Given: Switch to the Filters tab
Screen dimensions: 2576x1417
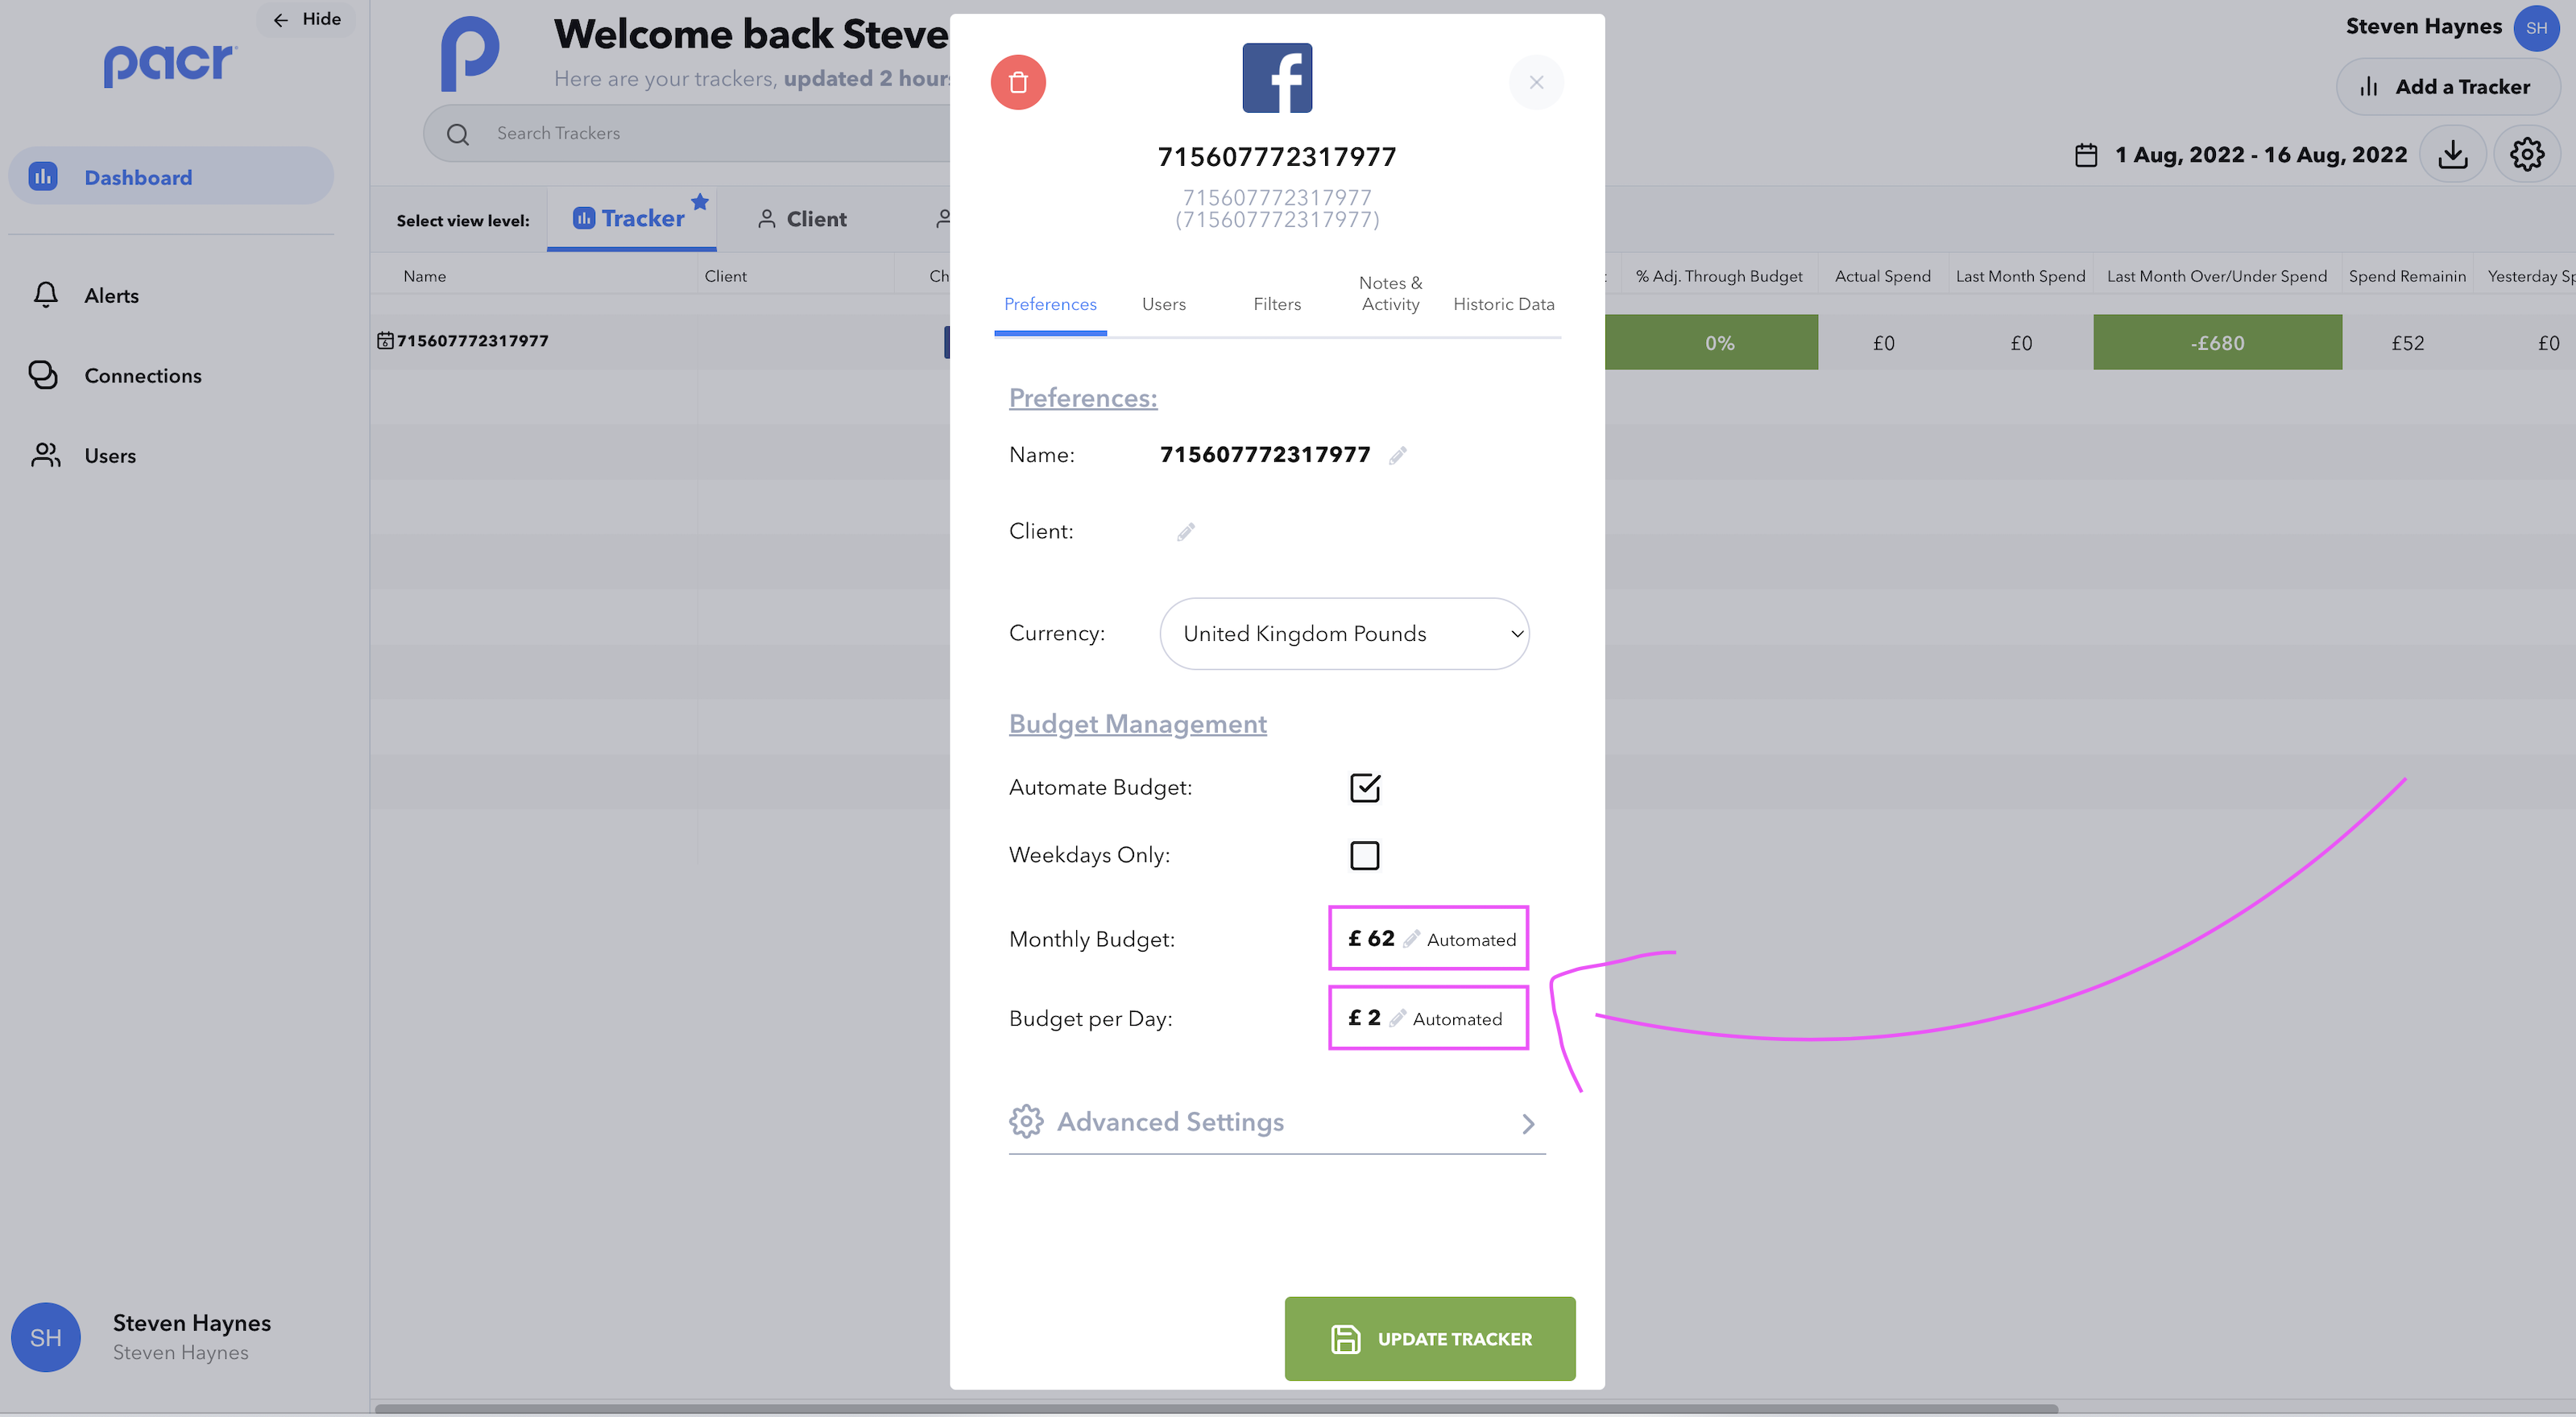Looking at the screenshot, I should coord(1276,304).
